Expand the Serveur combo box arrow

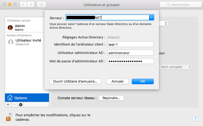pos(151,18)
